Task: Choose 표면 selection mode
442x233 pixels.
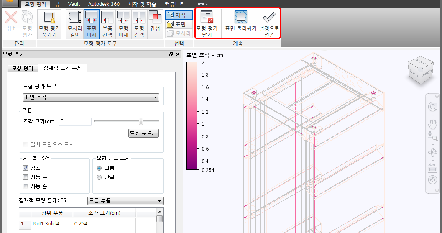Action: pyautogui.click(x=179, y=24)
